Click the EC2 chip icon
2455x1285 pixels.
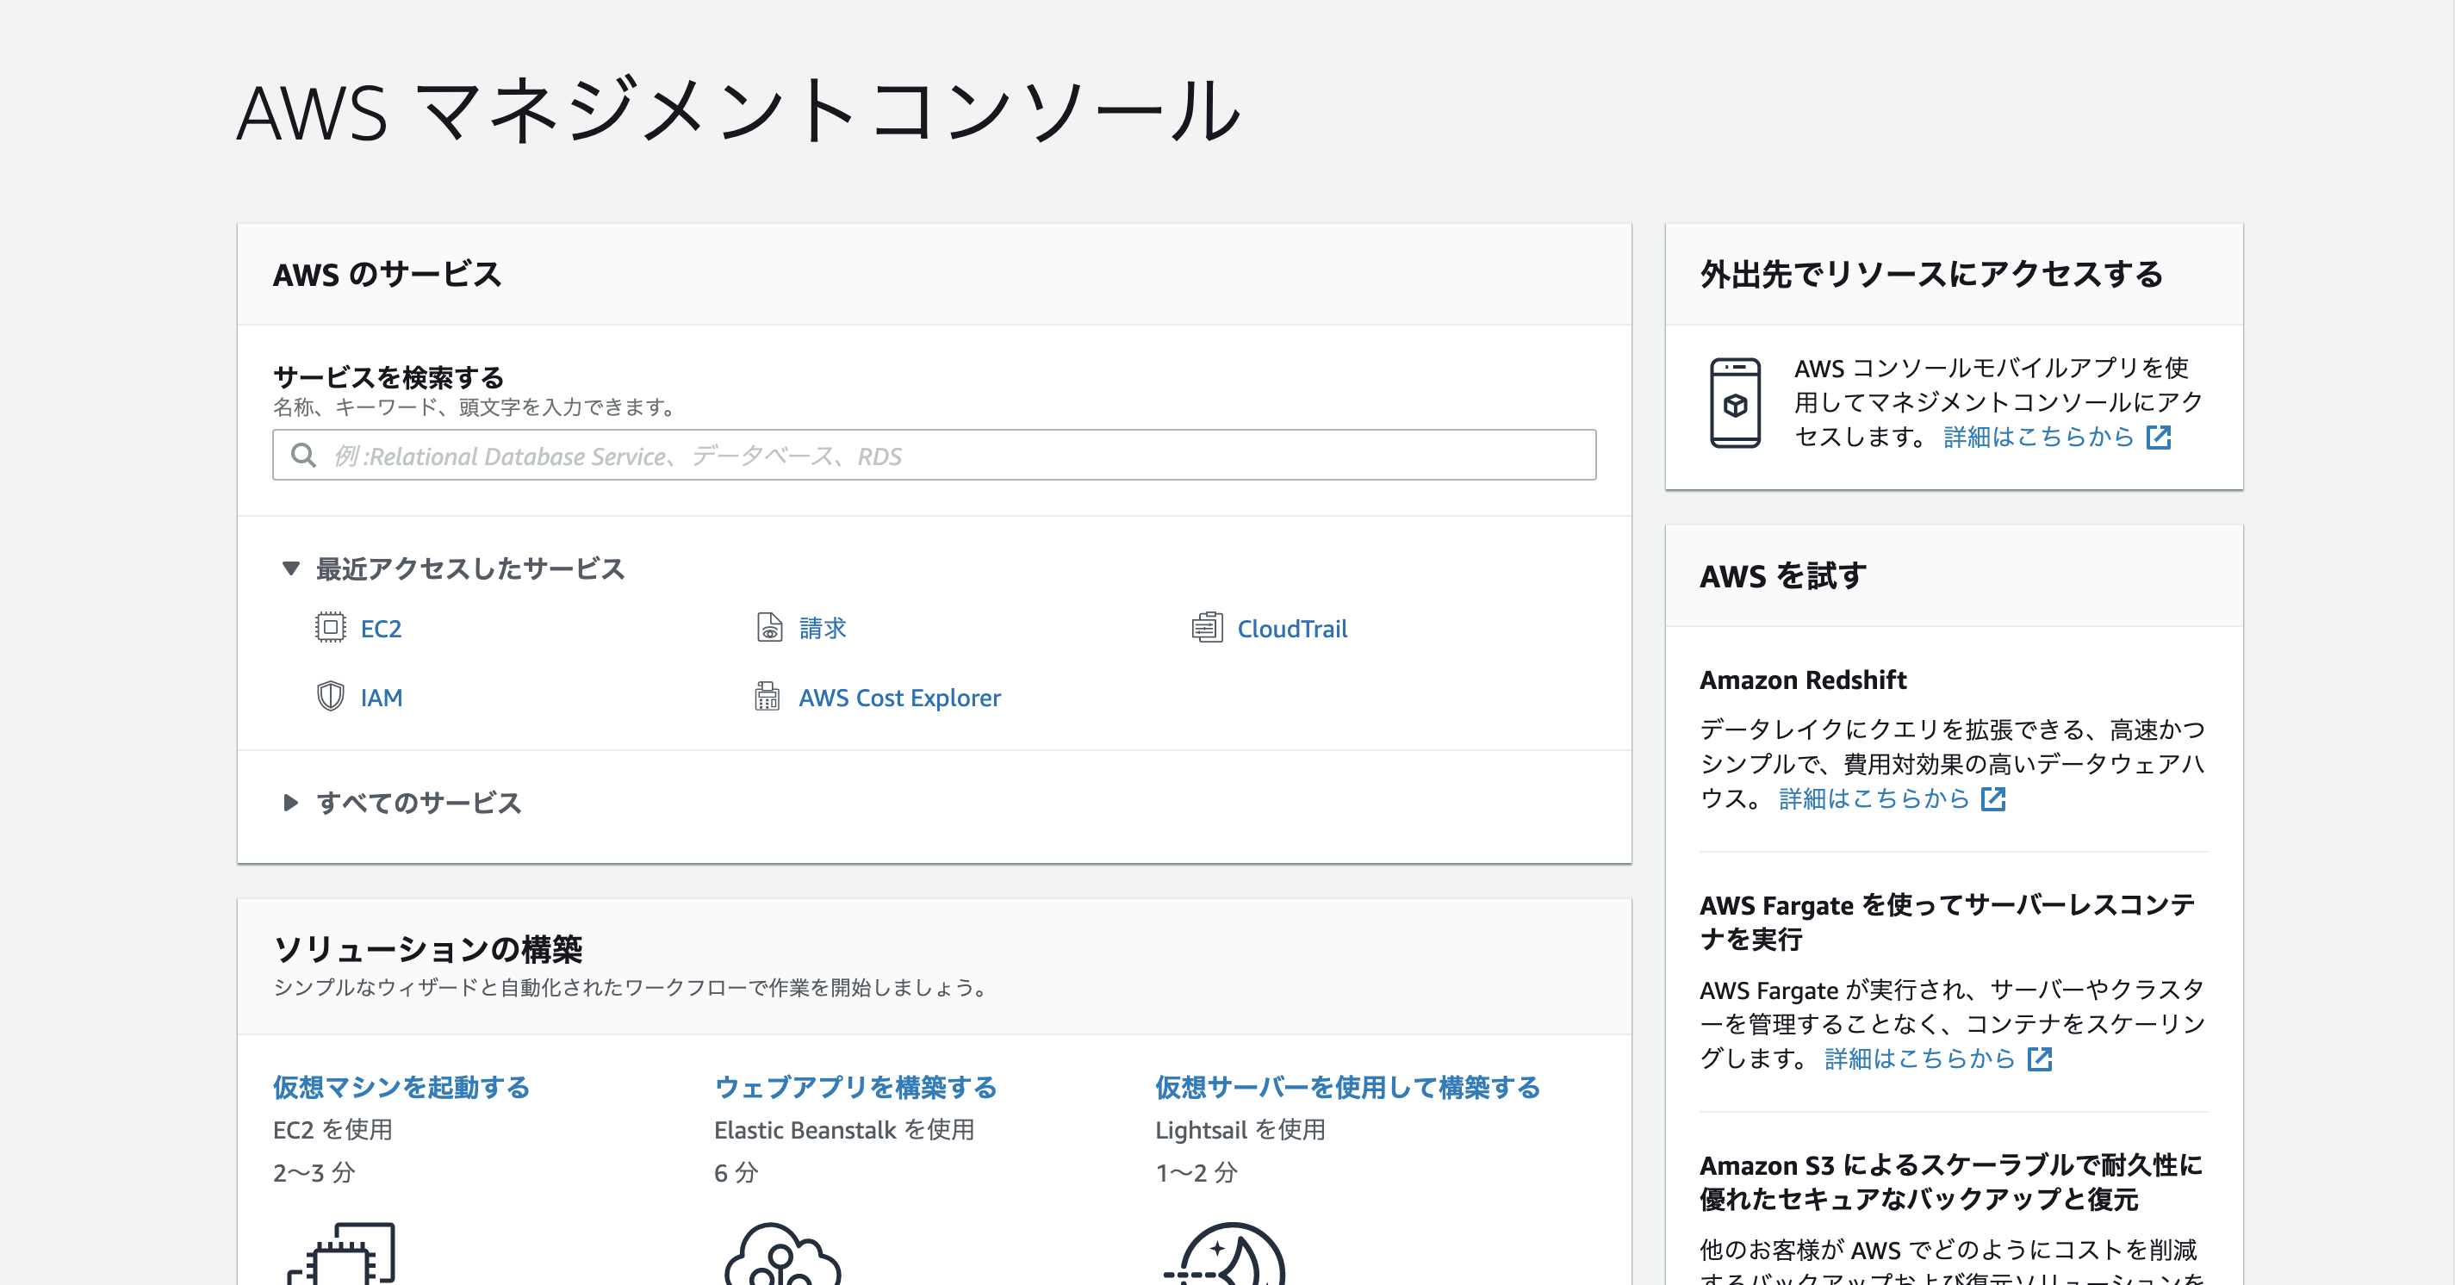(x=330, y=628)
